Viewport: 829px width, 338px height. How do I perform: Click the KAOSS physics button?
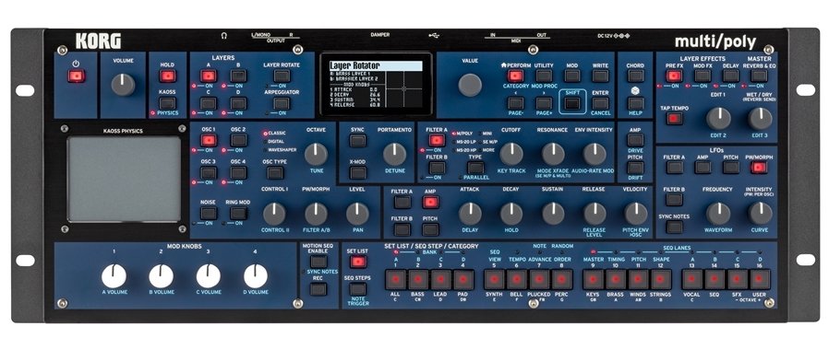click(167, 103)
